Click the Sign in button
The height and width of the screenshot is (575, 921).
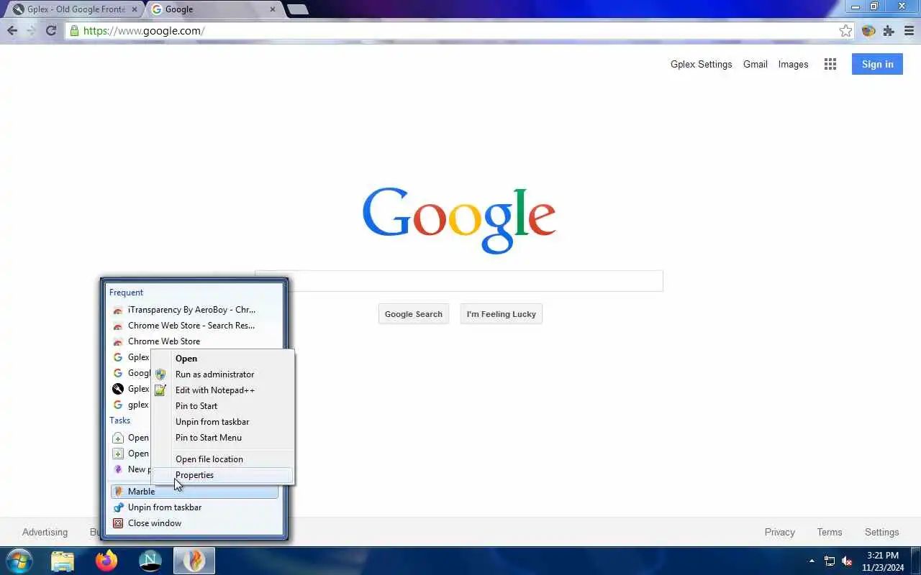coord(877,64)
